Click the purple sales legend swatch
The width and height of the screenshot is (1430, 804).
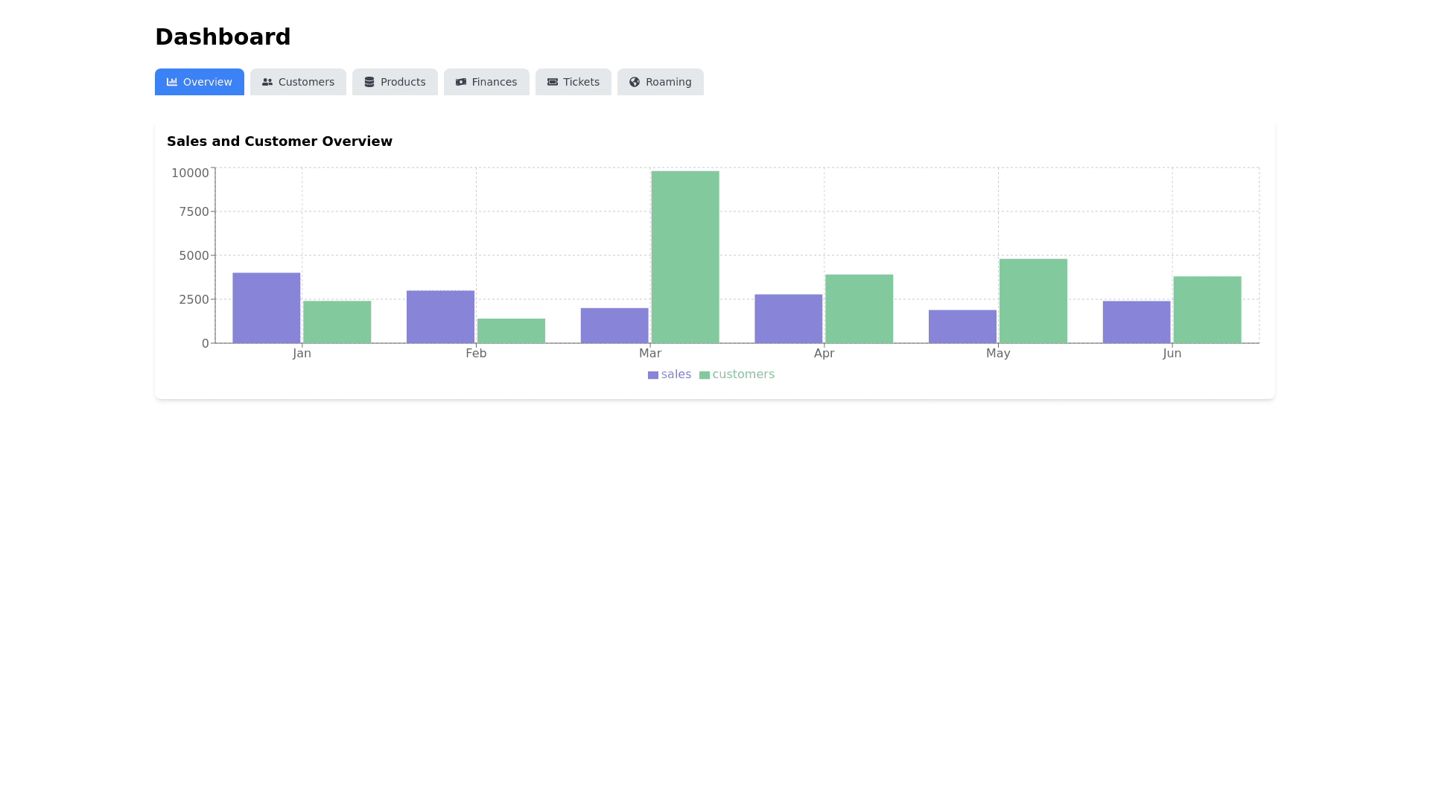point(653,375)
